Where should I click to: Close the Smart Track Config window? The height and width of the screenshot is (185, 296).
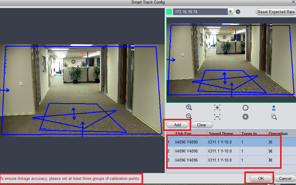(293, 2)
